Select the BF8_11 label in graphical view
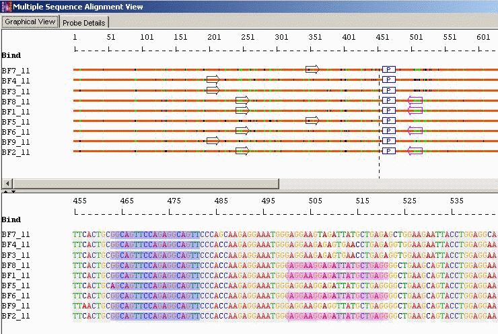498x334 pixels. (15, 102)
